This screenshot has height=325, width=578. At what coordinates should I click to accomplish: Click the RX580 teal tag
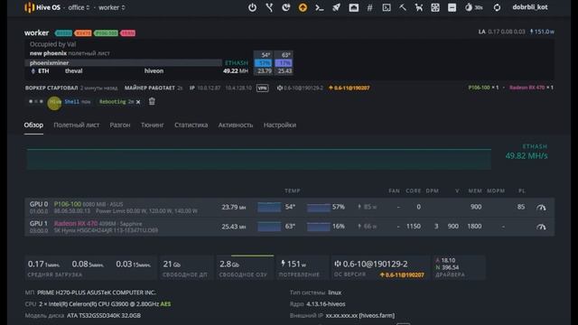(63, 33)
